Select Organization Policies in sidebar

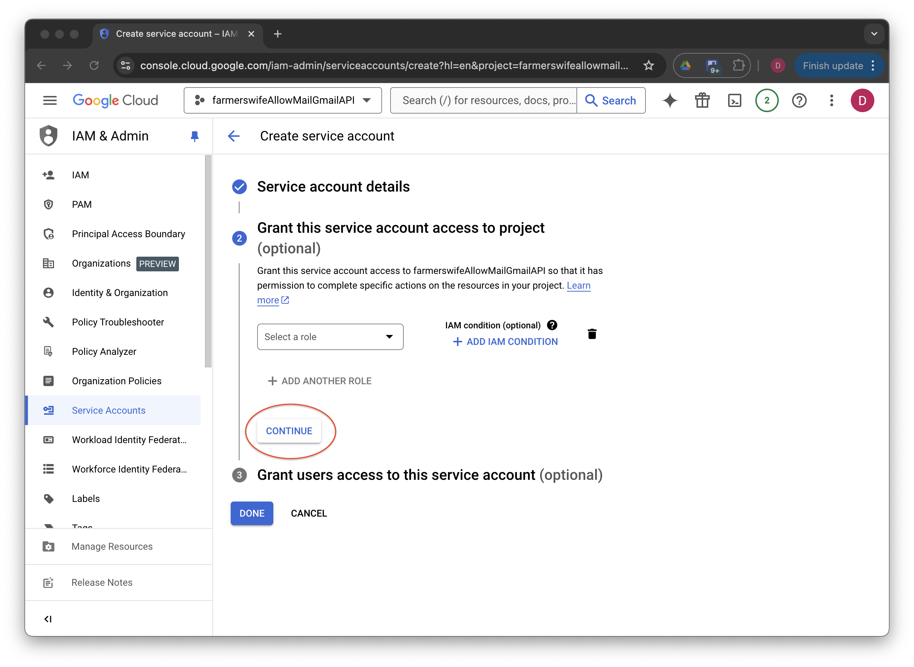116,381
